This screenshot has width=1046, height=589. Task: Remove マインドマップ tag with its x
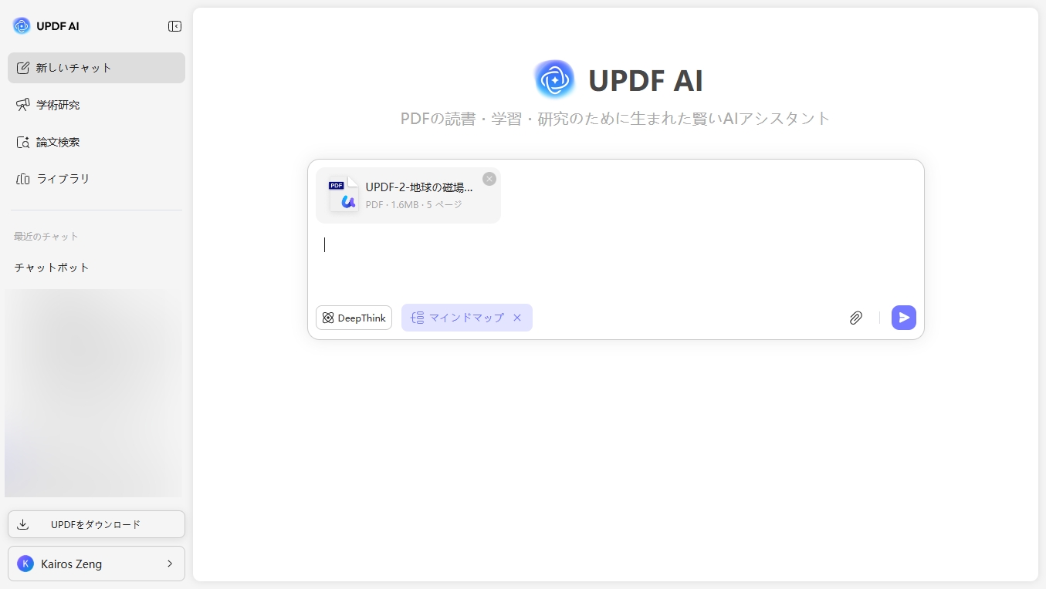point(517,318)
